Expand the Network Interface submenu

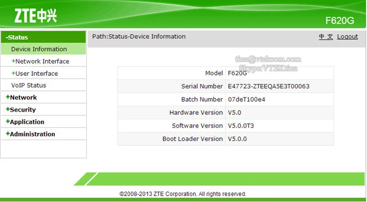click(41, 61)
